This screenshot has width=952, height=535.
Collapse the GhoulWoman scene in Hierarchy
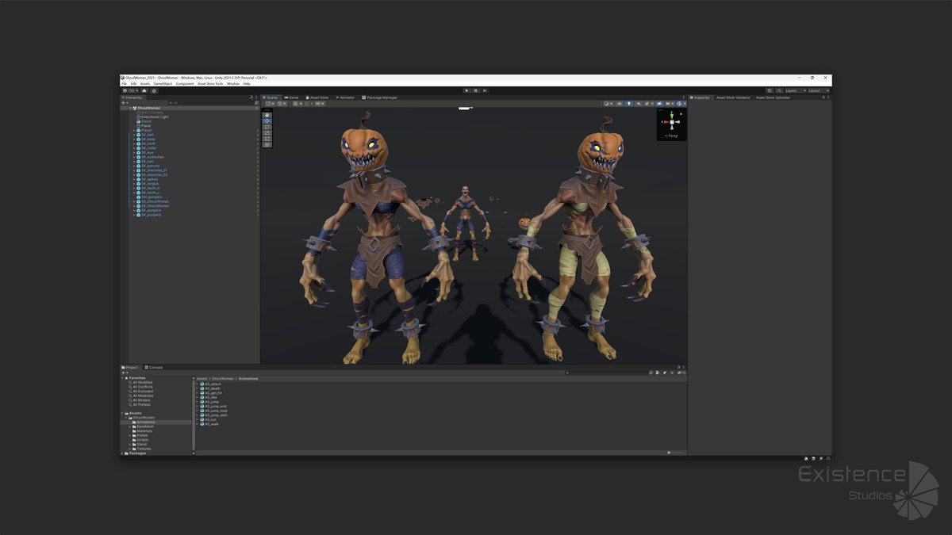(x=131, y=108)
